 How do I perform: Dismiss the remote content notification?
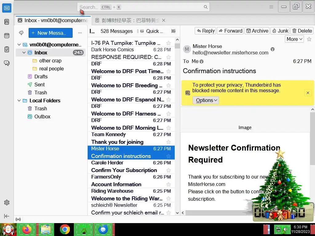coord(308,93)
